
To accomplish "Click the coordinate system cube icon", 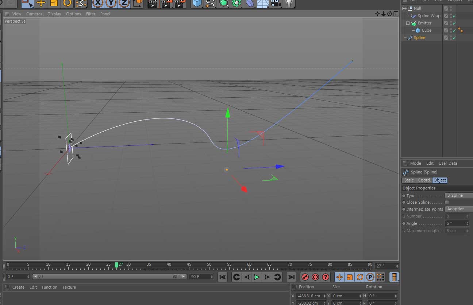I will click(138, 3).
